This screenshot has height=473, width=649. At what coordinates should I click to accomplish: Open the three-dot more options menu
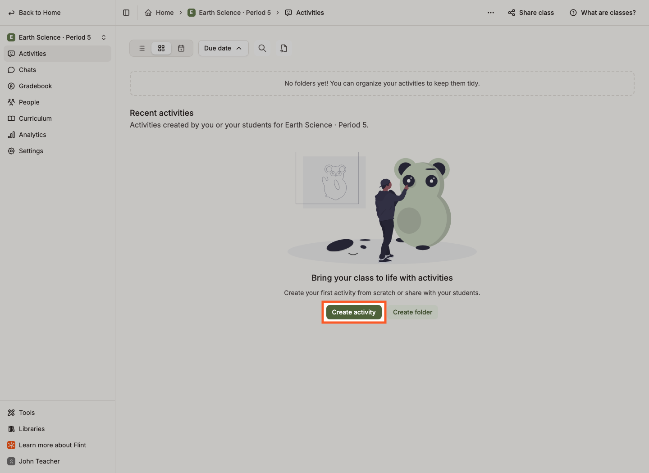point(491,13)
